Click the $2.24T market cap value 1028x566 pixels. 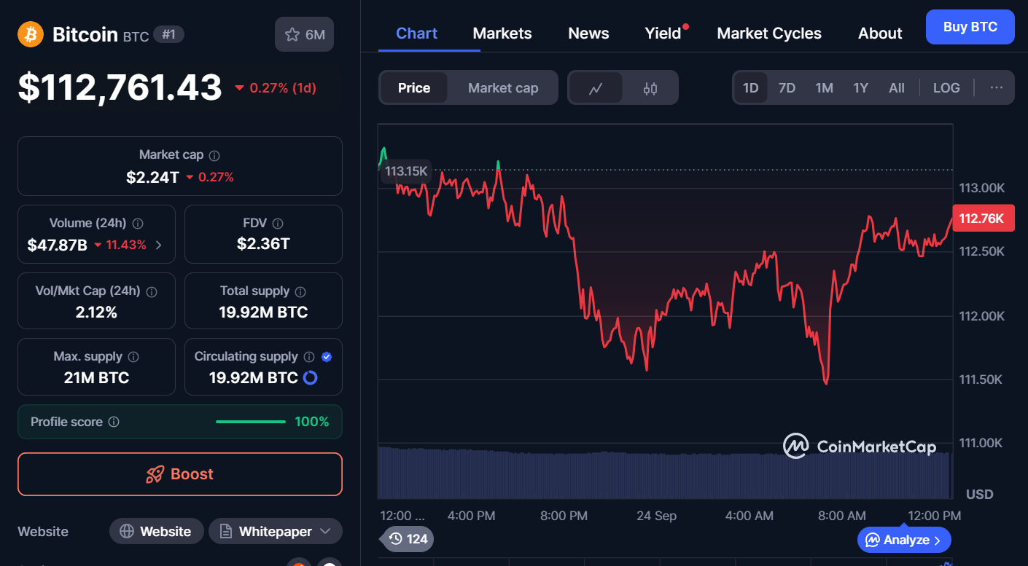pos(152,177)
